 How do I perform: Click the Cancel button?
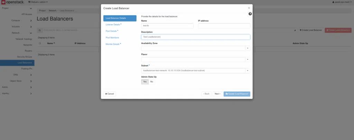tap(110, 94)
